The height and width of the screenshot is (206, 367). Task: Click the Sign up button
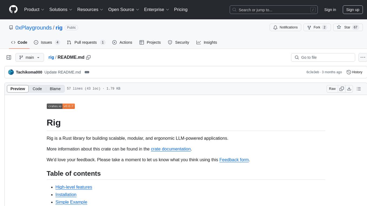tap(353, 10)
